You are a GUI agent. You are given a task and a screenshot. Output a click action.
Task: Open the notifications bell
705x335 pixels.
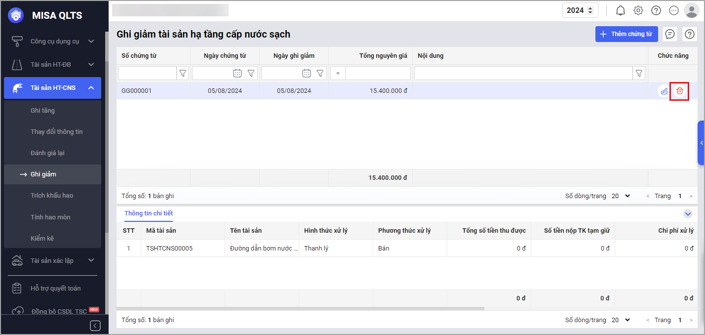(621, 10)
